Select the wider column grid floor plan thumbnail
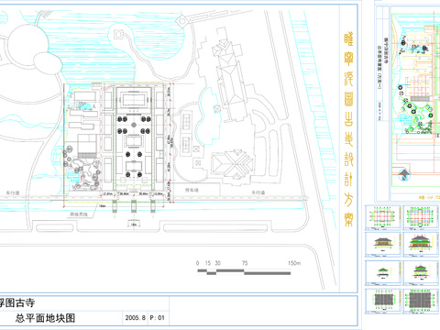The height and width of the screenshot is (330, 440). click(x=421, y=217)
